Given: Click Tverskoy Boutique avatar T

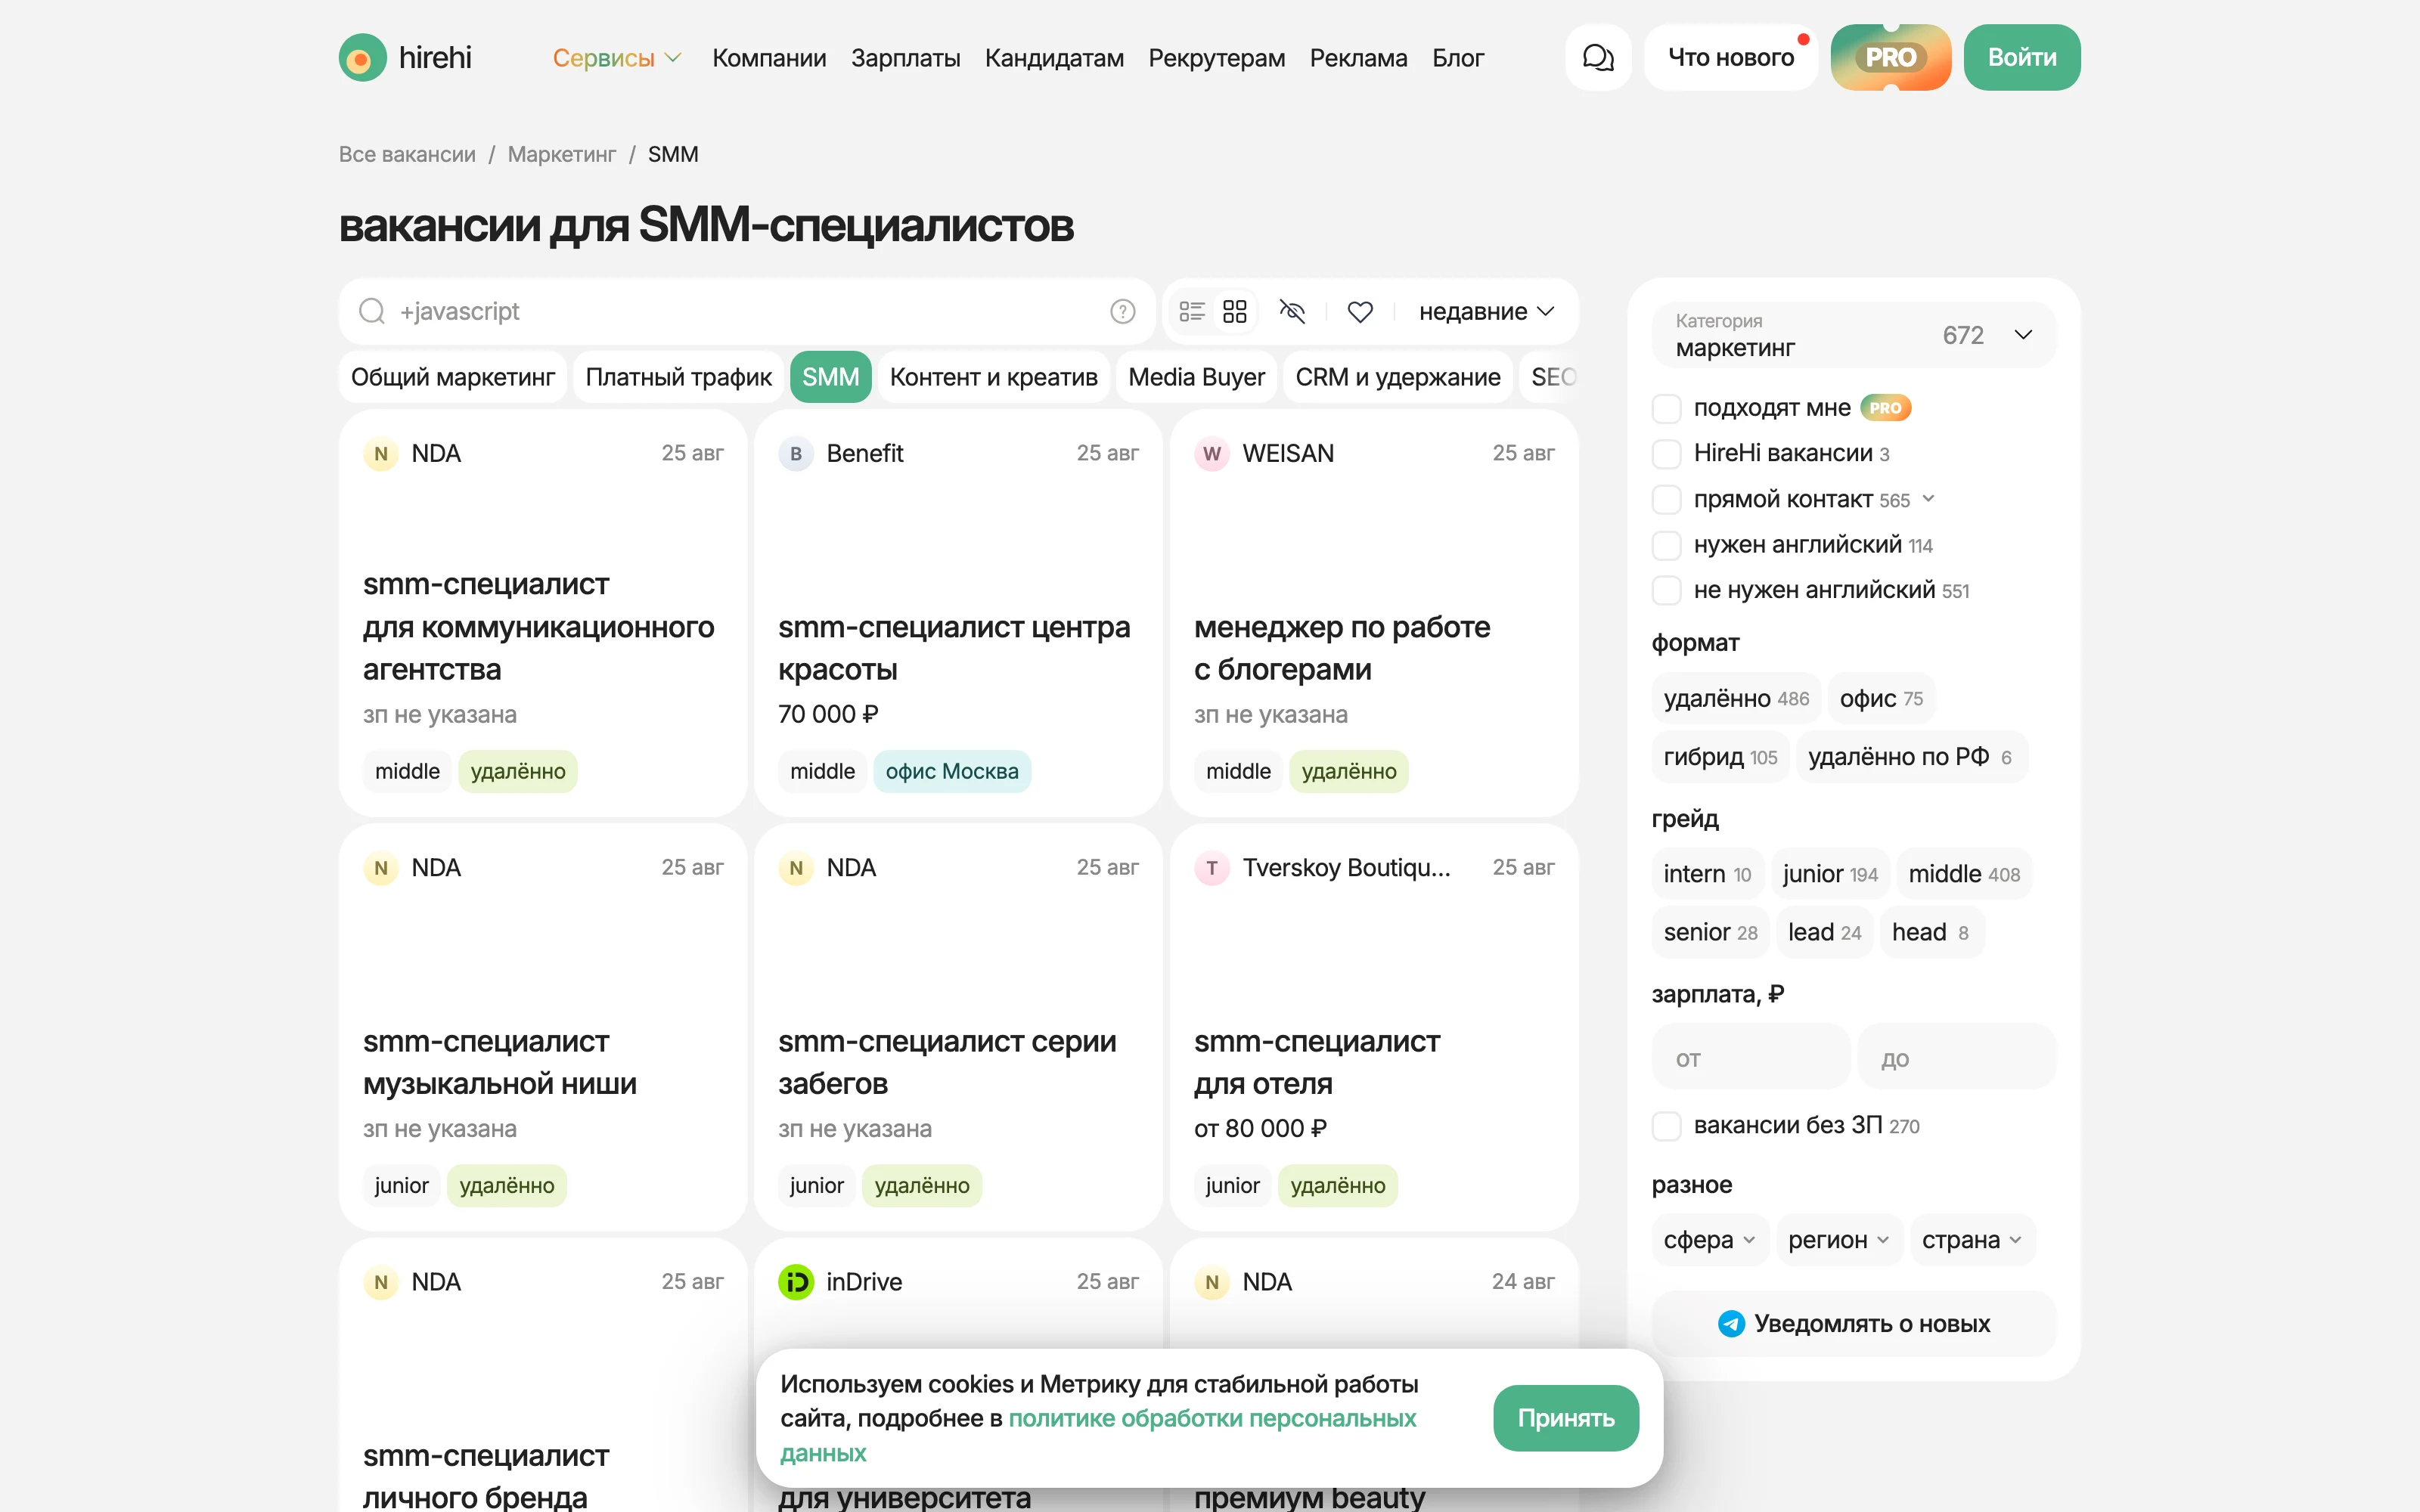Looking at the screenshot, I should tap(1212, 868).
